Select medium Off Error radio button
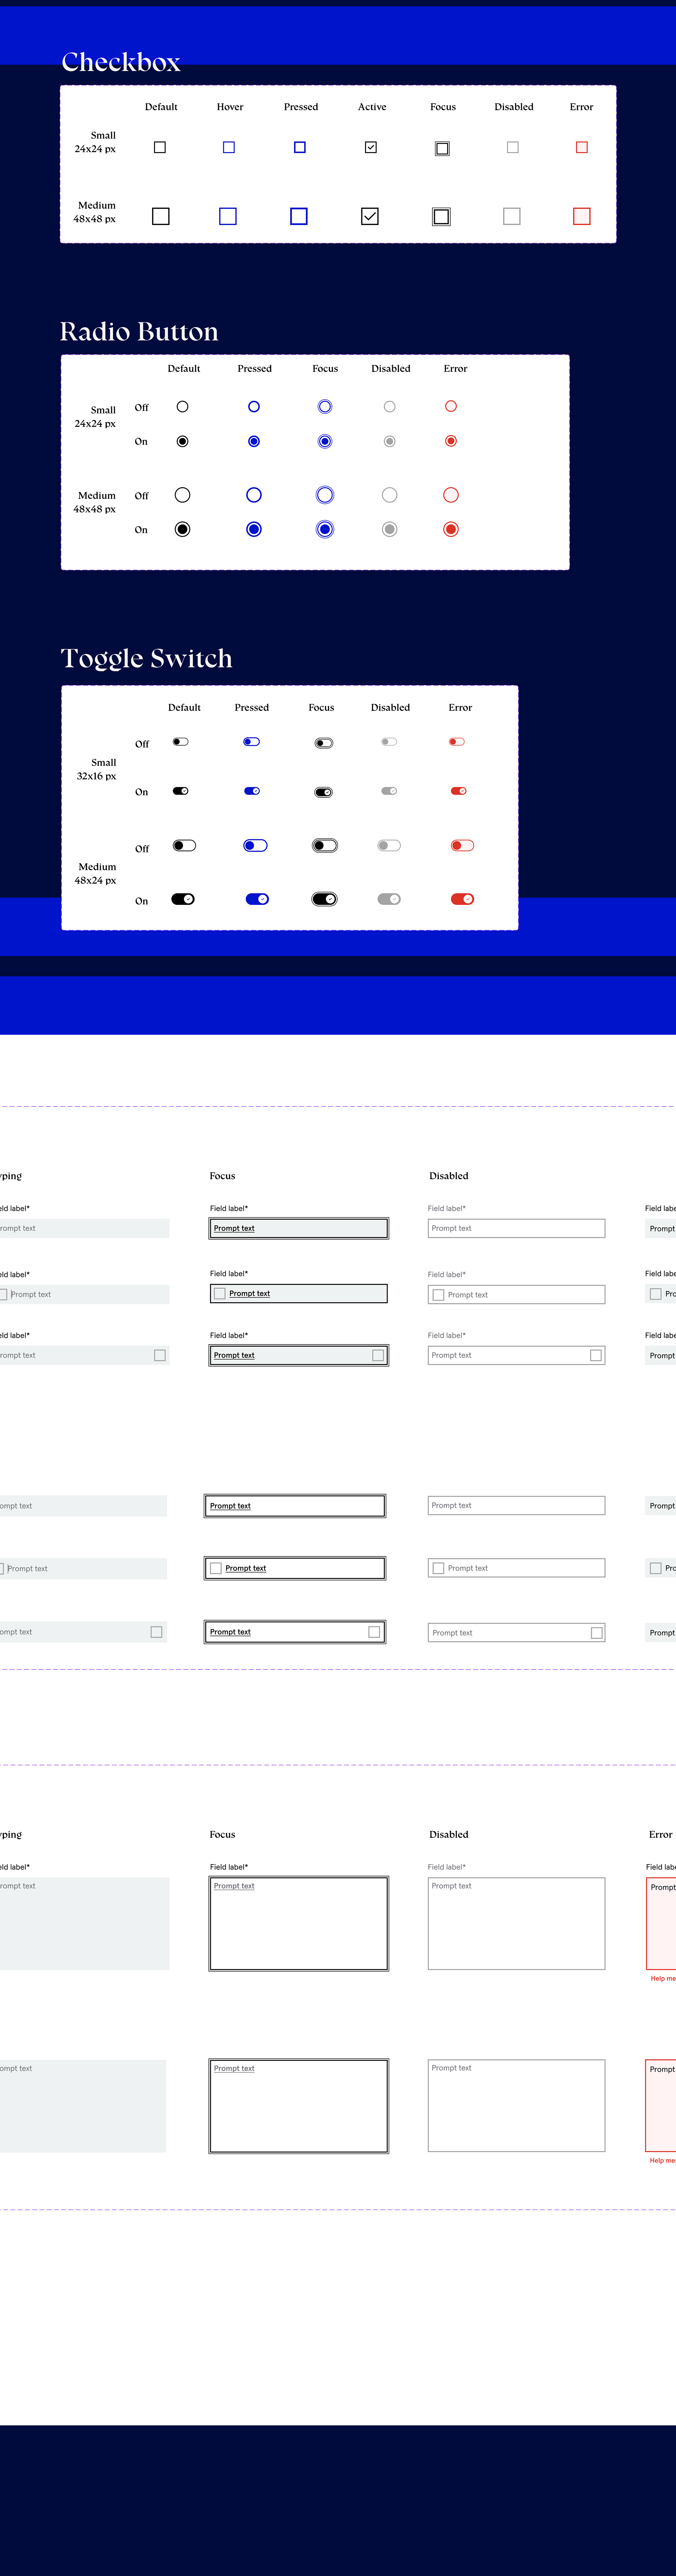 451,495
